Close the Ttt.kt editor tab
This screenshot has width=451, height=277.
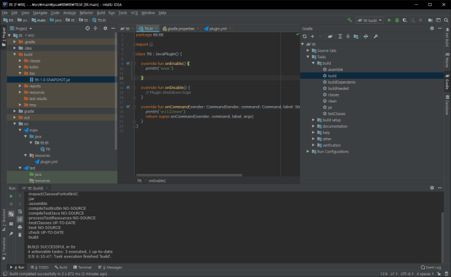[156, 28]
